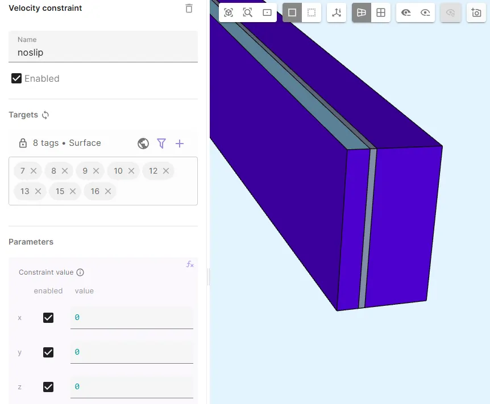Remove tag 12 from targets

[166, 171]
